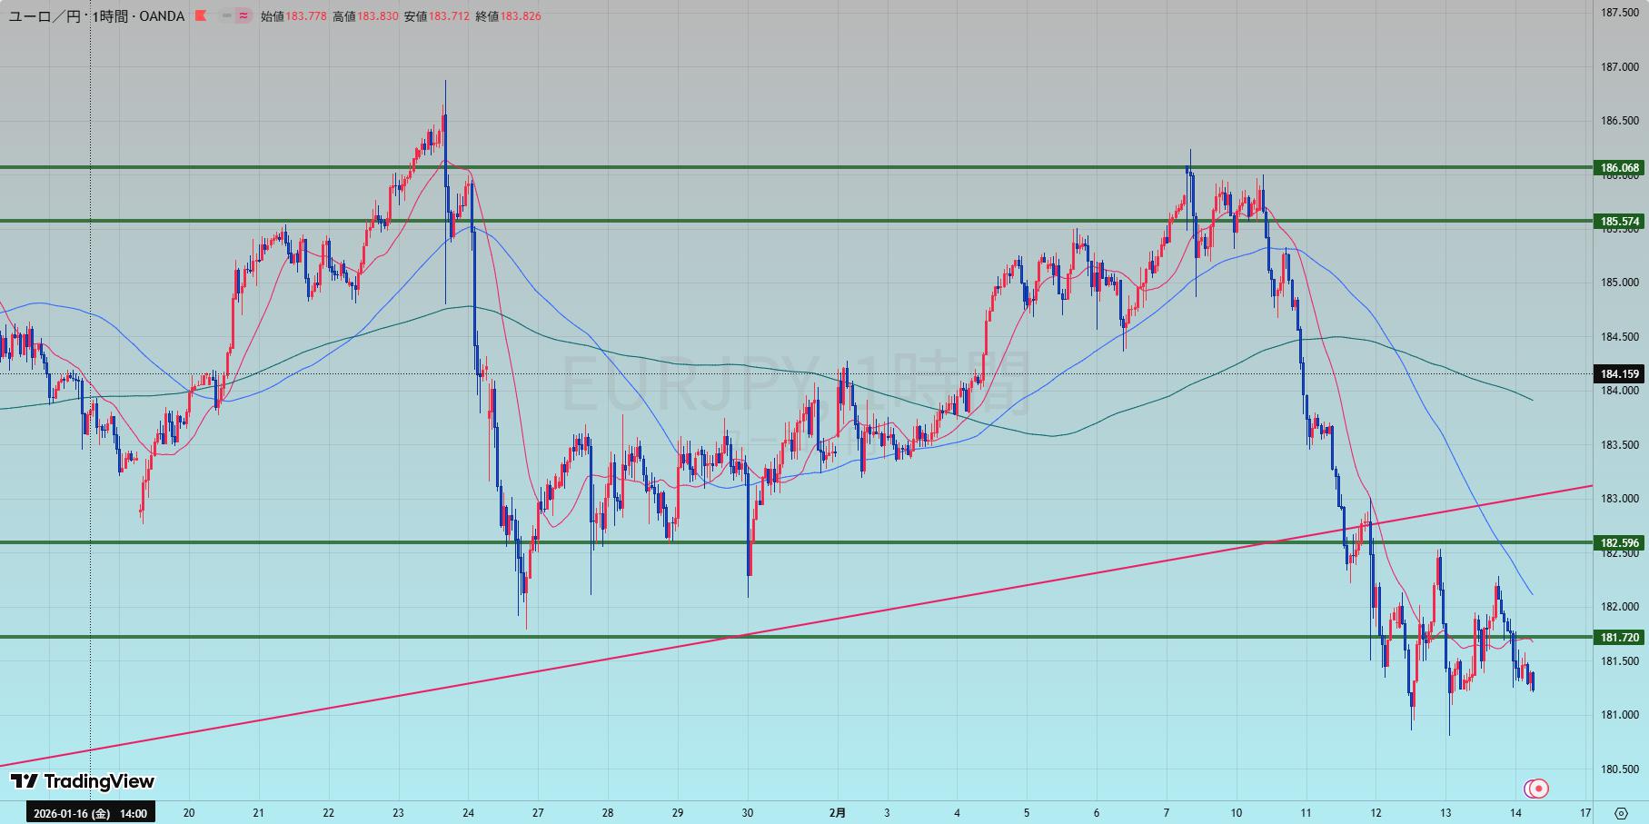The width and height of the screenshot is (1649, 824).
Task: Select the 182.596 horizontal line price label
Action: click(x=1620, y=543)
